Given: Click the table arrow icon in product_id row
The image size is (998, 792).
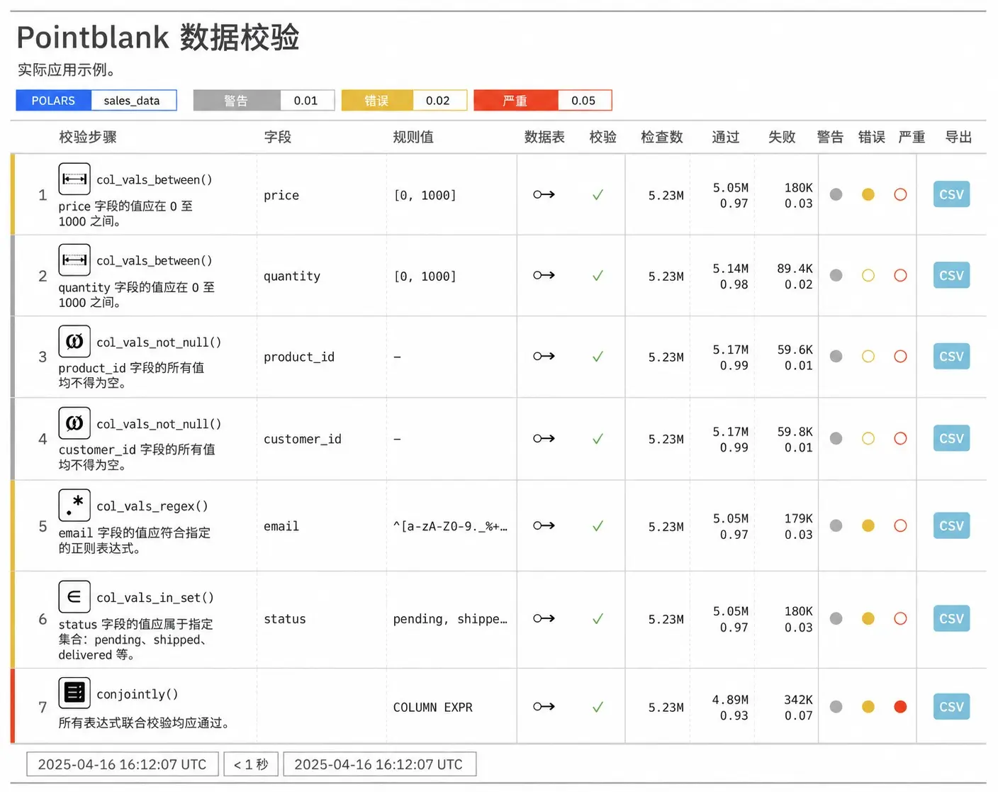Looking at the screenshot, I should pos(544,356).
